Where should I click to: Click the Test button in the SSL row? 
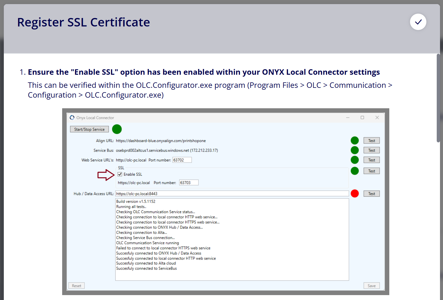(372, 171)
